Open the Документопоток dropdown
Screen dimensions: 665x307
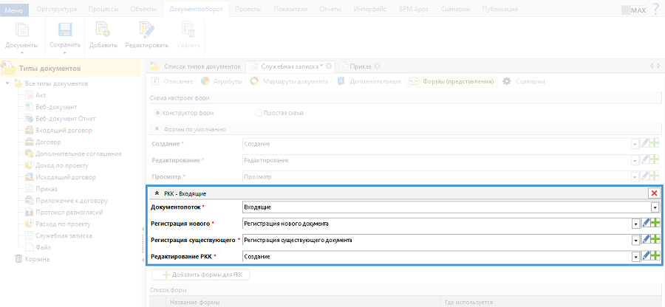coord(655,208)
